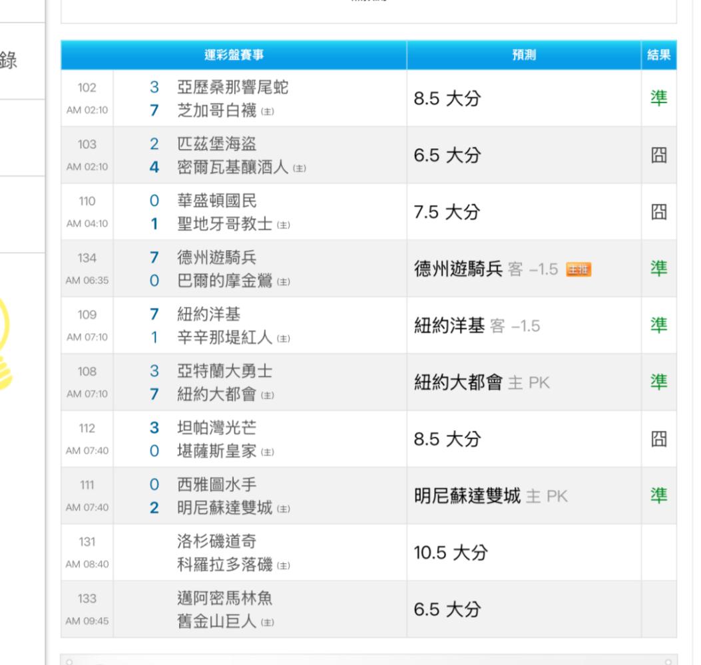Click prediction 紐約大都會 主 PK
The width and height of the screenshot is (701, 665).
(482, 382)
